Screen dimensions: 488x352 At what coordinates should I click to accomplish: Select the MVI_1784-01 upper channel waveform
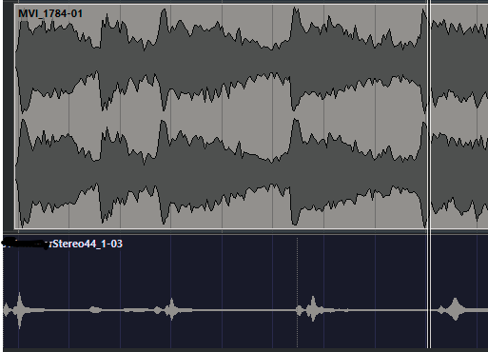221,60
